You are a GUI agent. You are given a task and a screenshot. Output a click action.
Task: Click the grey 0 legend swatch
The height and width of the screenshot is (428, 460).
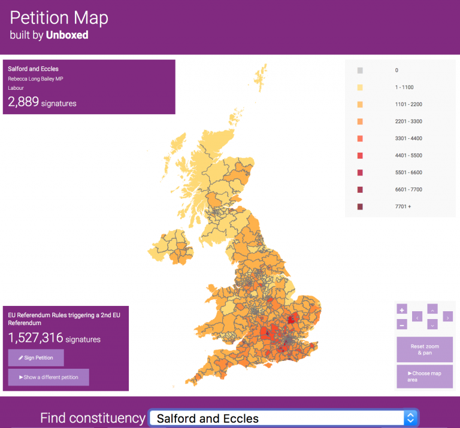(x=360, y=70)
